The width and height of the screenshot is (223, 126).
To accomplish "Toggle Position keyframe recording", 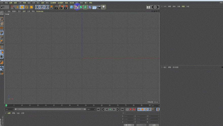I will click(x=139, y=109).
